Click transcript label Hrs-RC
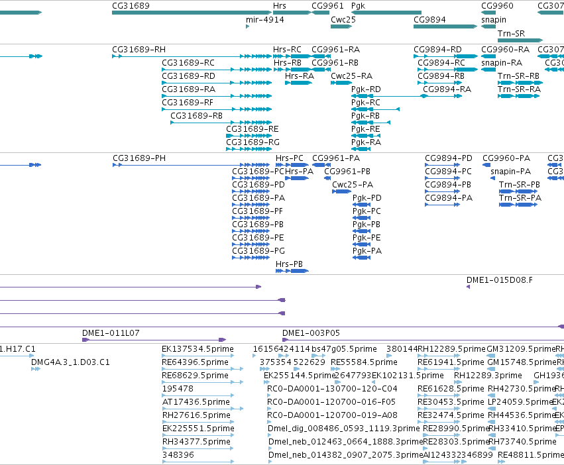This screenshot has height=465, width=564. tap(287, 50)
